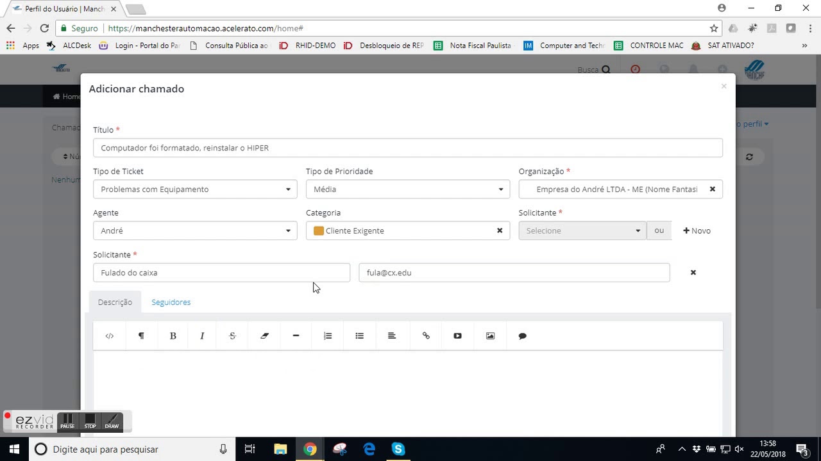
Task: Insert link using chain icon
Action: click(x=426, y=336)
